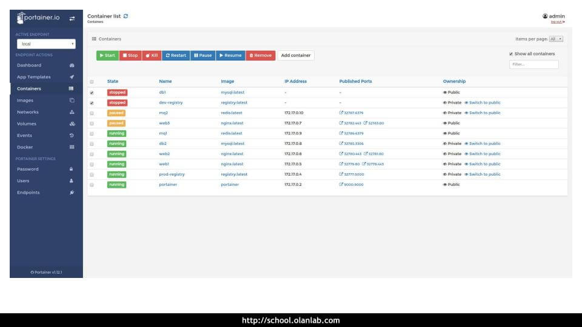The width and height of the screenshot is (582, 327).
Task: Click the Add container button
Action: [296, 55]
